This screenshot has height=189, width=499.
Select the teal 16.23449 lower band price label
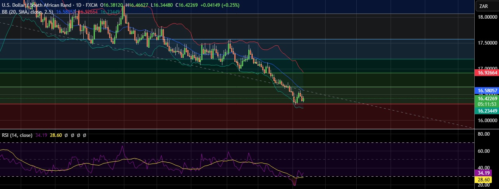pyautogui.click(x=487, y=111)
